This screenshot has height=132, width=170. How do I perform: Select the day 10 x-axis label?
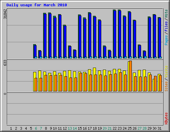click(x=55, y=128)
